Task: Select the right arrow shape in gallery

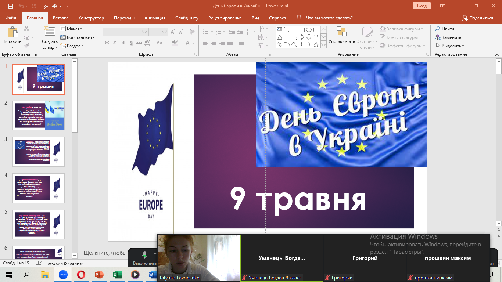Action: click(x=301, y=37)
